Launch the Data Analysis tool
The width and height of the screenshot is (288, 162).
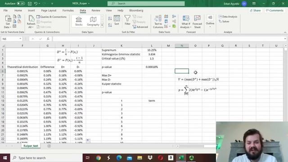228,17
